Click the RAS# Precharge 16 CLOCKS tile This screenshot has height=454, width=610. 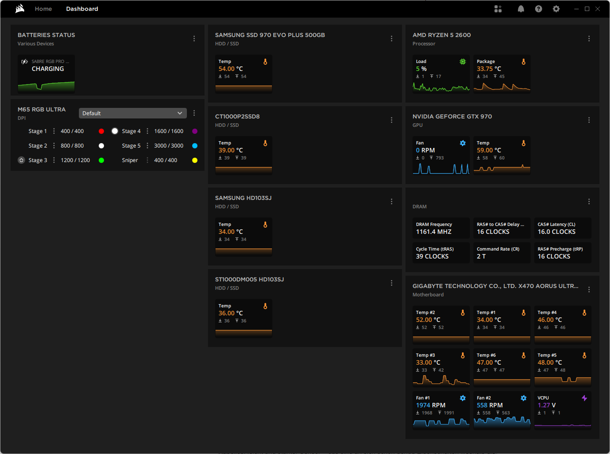click(x=562, y=253)
